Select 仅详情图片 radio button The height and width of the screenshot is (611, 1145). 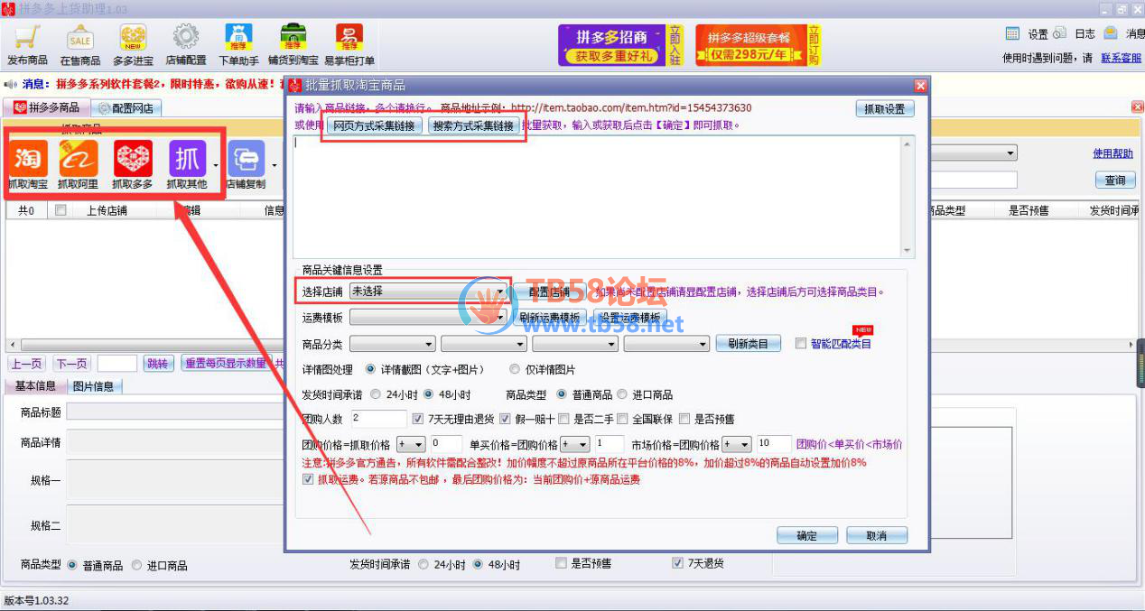point(515,369)
